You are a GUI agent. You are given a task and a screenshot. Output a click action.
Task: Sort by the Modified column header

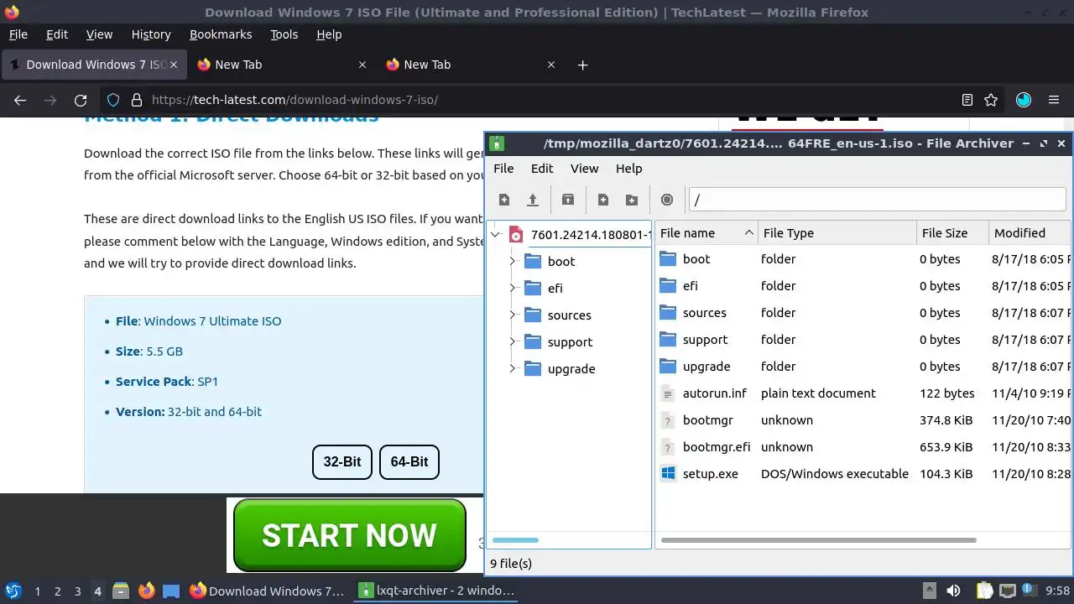coord(1030,233)
